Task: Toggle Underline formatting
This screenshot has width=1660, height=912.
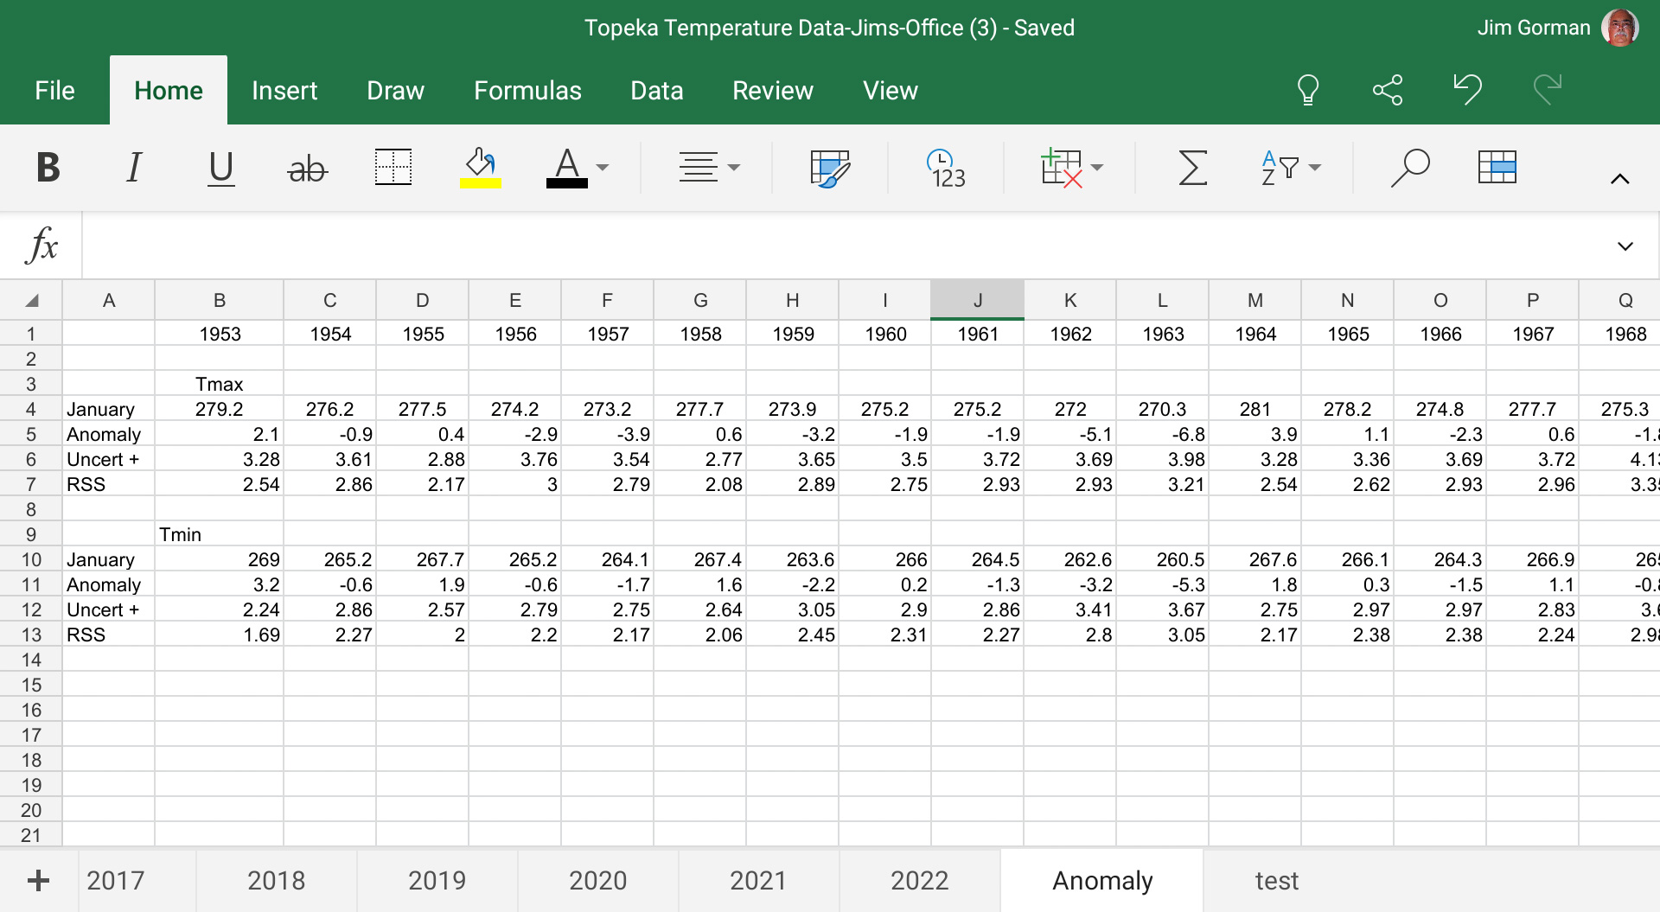Action: [x=221, y=168]
